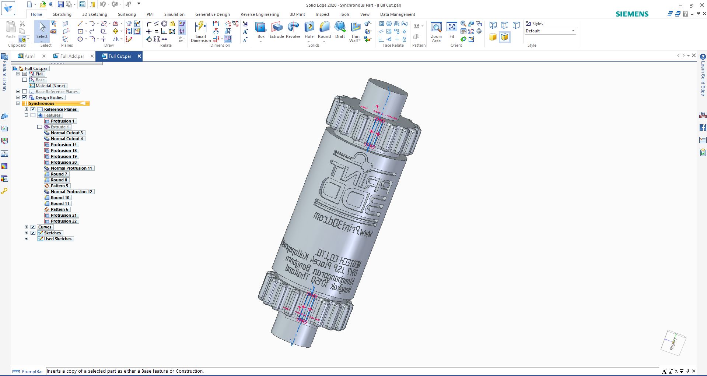707x376 pixels.
Task: Expand the Design Bodies node
Action: pos(18,97)
